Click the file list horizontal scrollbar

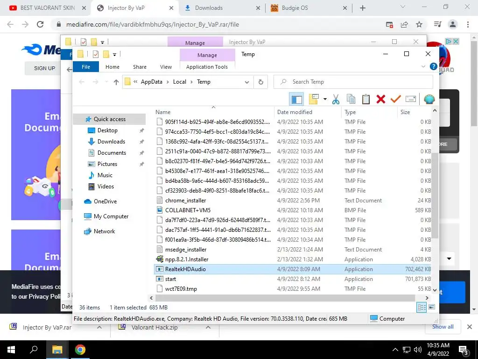(x=285, y=298)
